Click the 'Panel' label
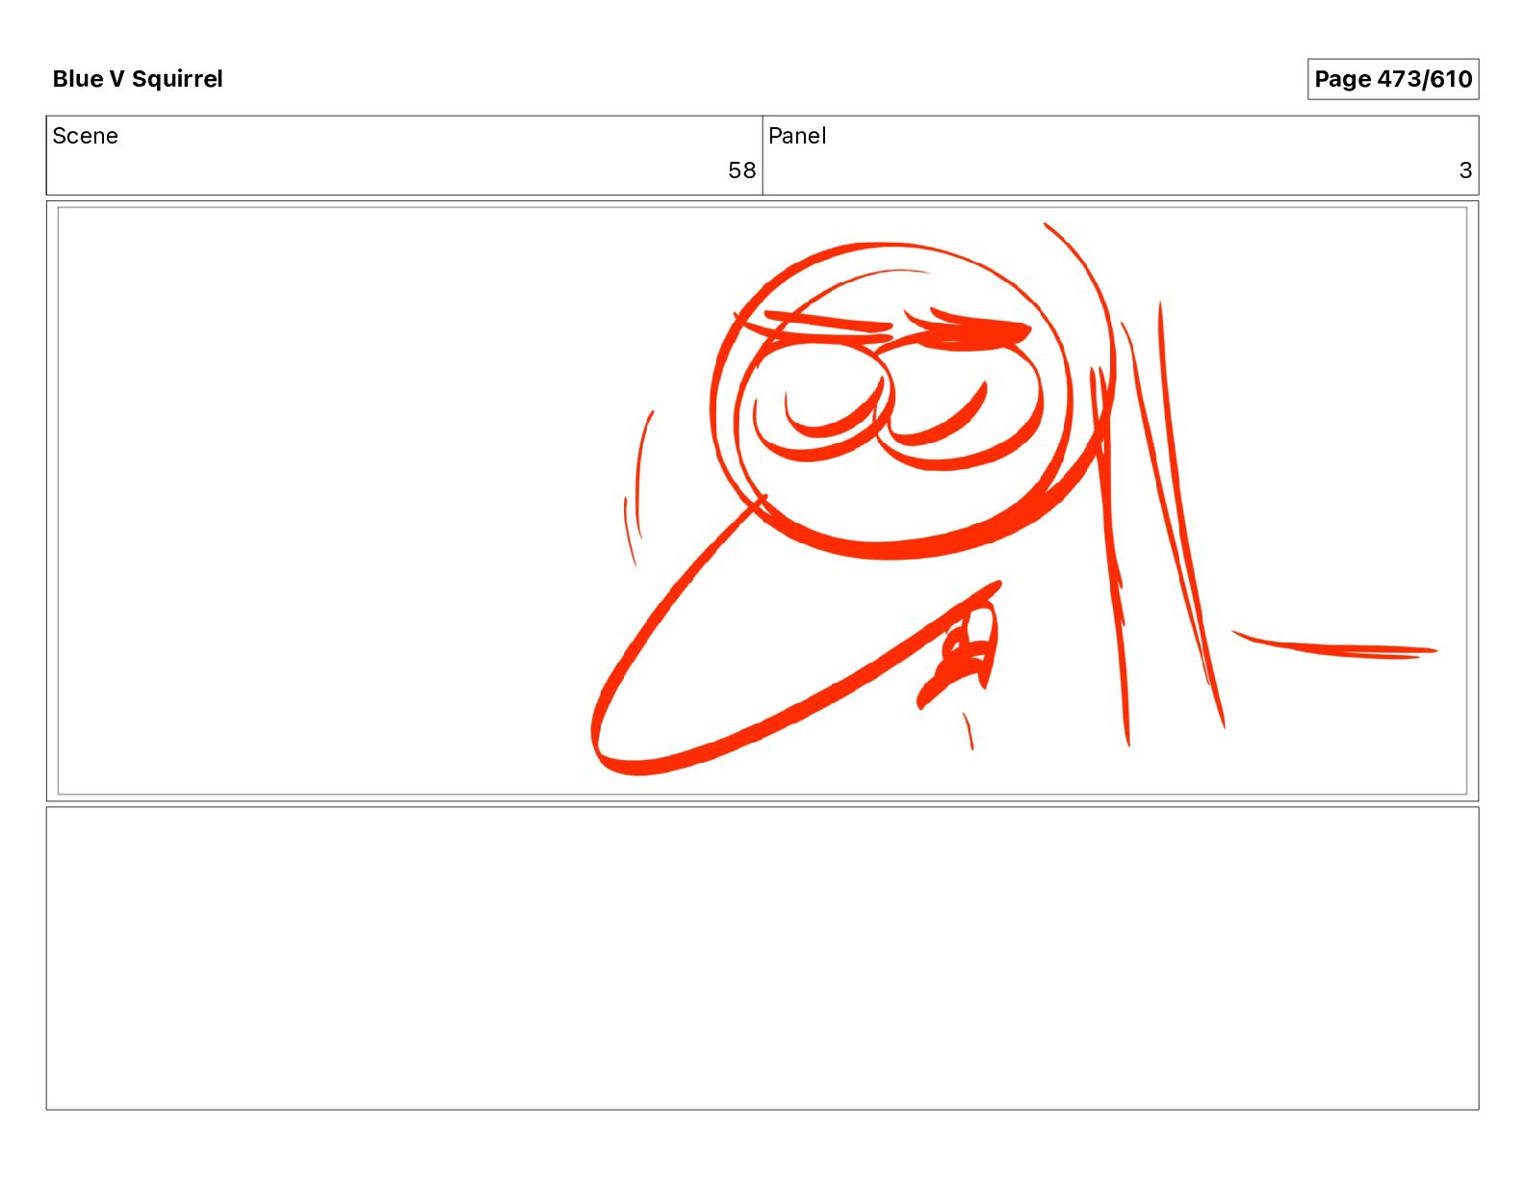Image resolution: width=1525 pixels, height=1179 pixels. (x=797, y=136)
